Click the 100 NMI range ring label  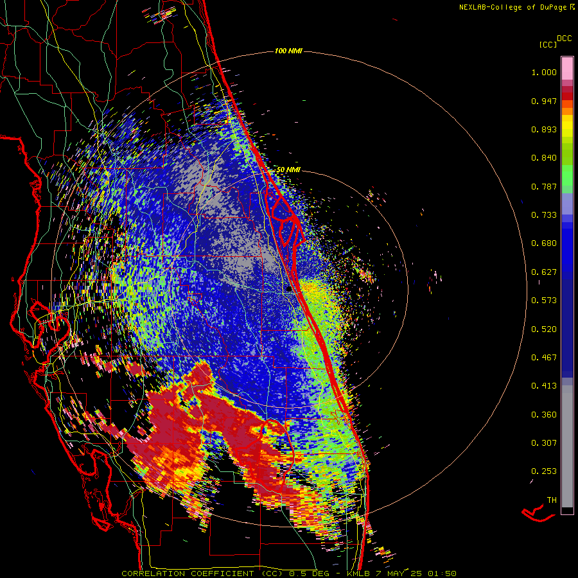(288, 51)
